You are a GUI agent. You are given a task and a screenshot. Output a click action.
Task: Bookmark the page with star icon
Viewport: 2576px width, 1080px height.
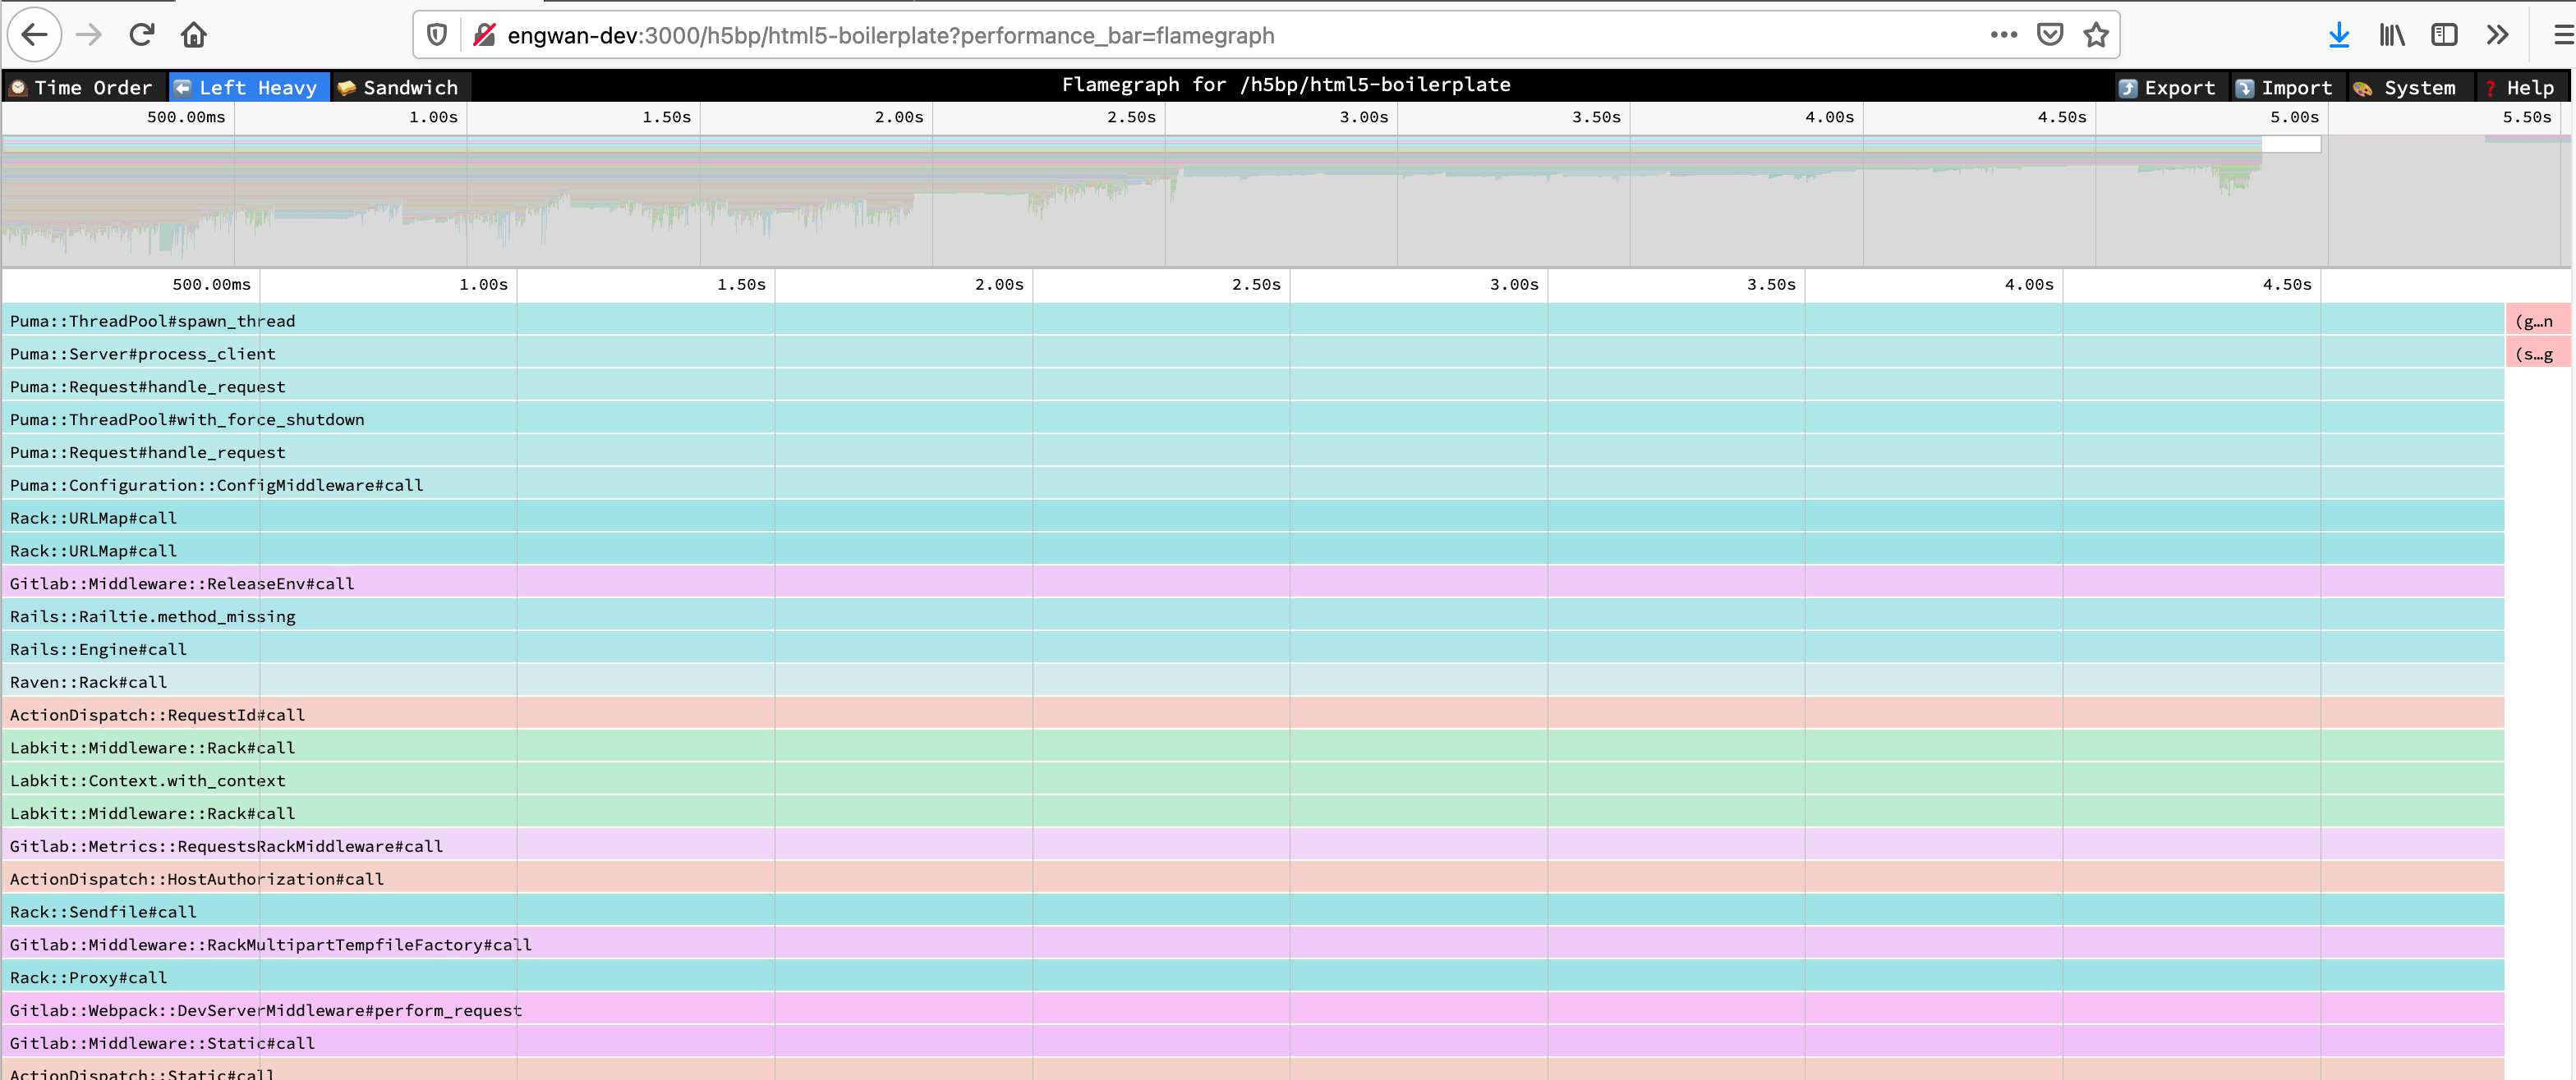(2096, 35)
